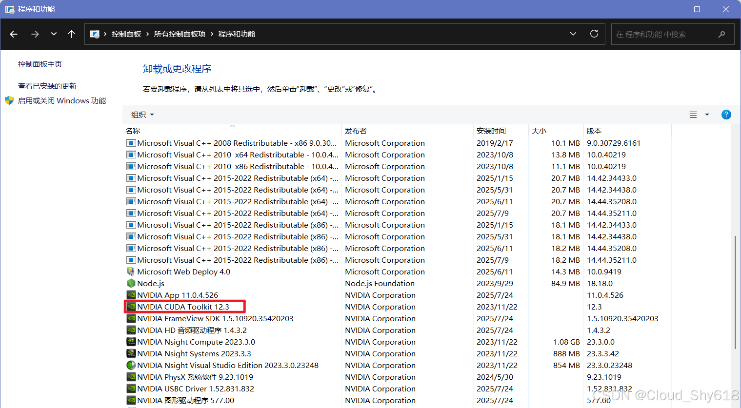
Task: Open 查看已安装的更新 link
Action: tap(47, 86)
